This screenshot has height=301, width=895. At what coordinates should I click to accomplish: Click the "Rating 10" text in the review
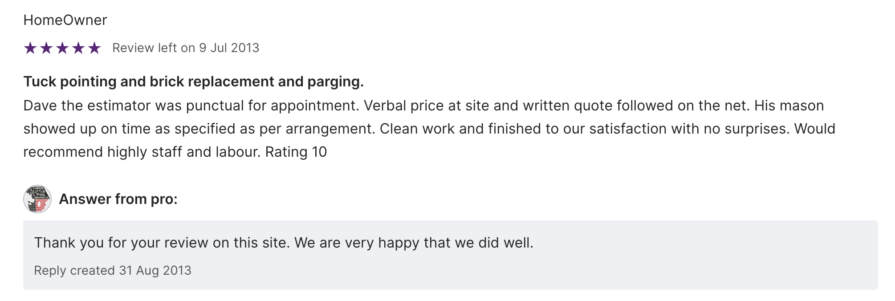[x=296, y=152]
